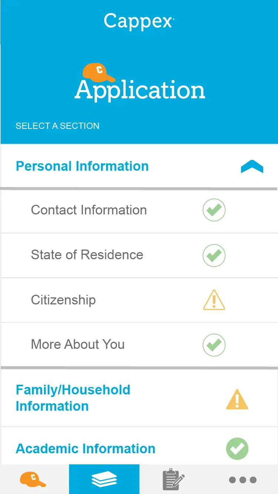Expand the Family/Household Information section
Image resolution: width=278 pixels, height=494 pixels.
73,398
